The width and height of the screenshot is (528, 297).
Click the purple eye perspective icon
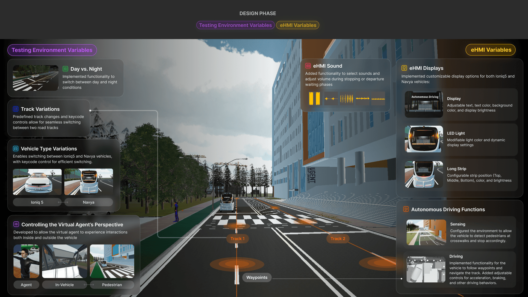pyautogui.click(x=16, y=224)
